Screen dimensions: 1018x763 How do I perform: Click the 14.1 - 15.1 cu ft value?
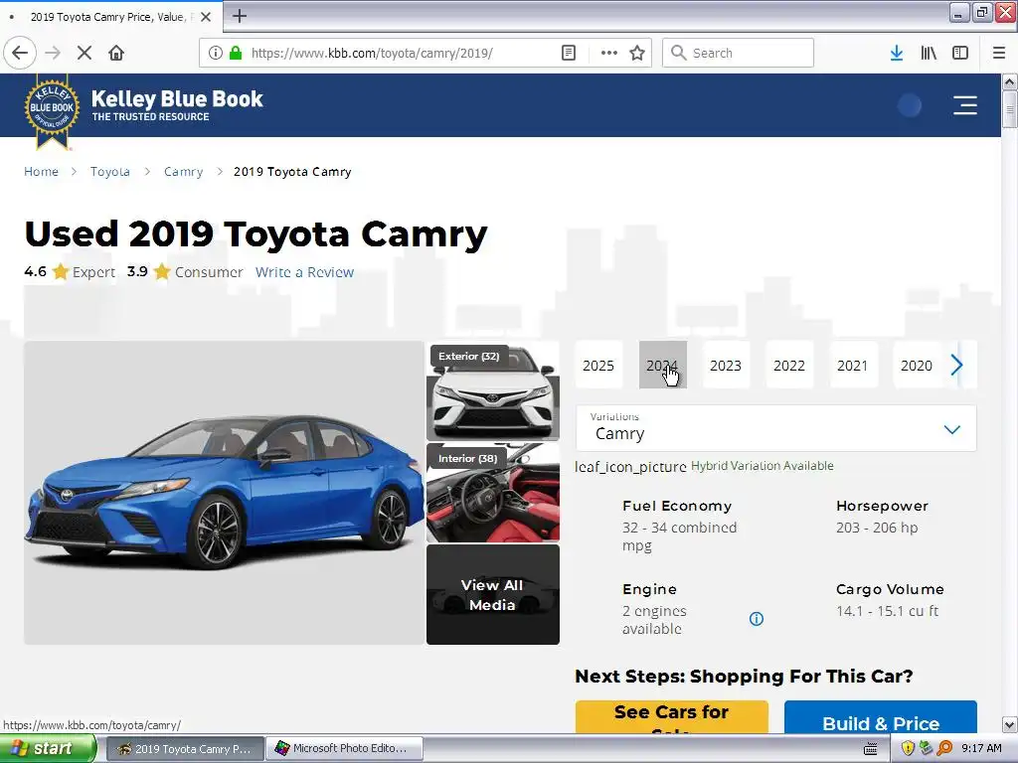pyautogui.click(x=887, y=611)
